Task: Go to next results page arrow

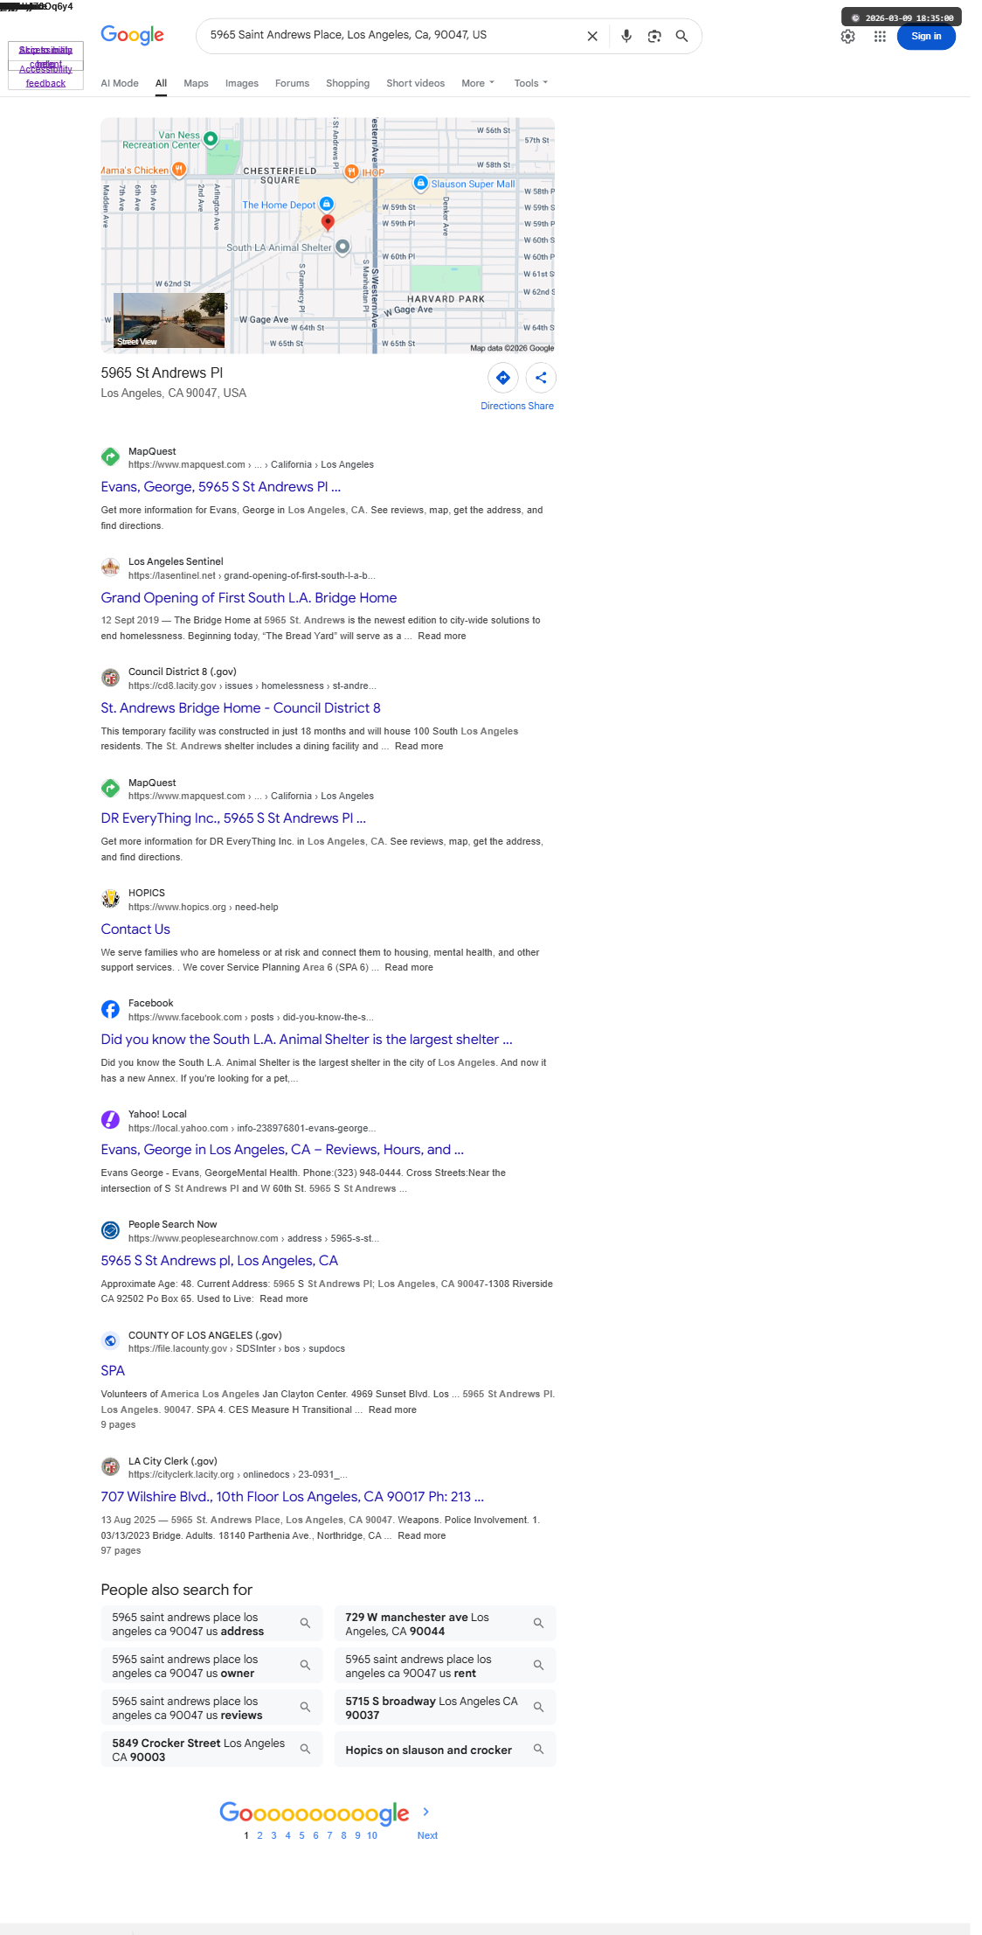Action: tap(426, 1812)
